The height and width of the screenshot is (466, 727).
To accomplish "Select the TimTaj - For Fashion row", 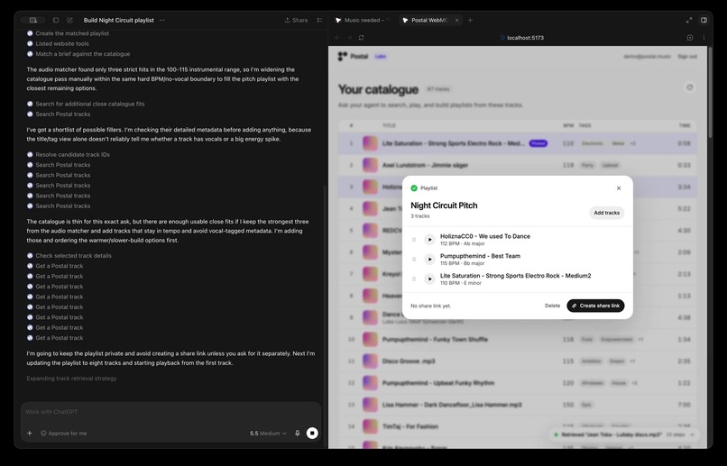I will pos(518,426).
